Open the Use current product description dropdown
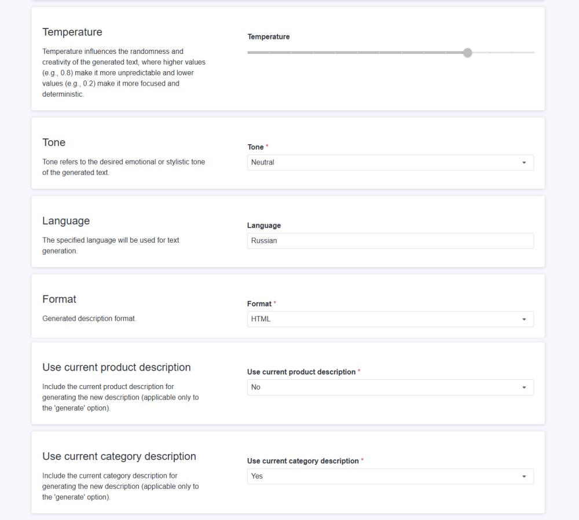Screen dimensions: 579x520 point(391,387)
